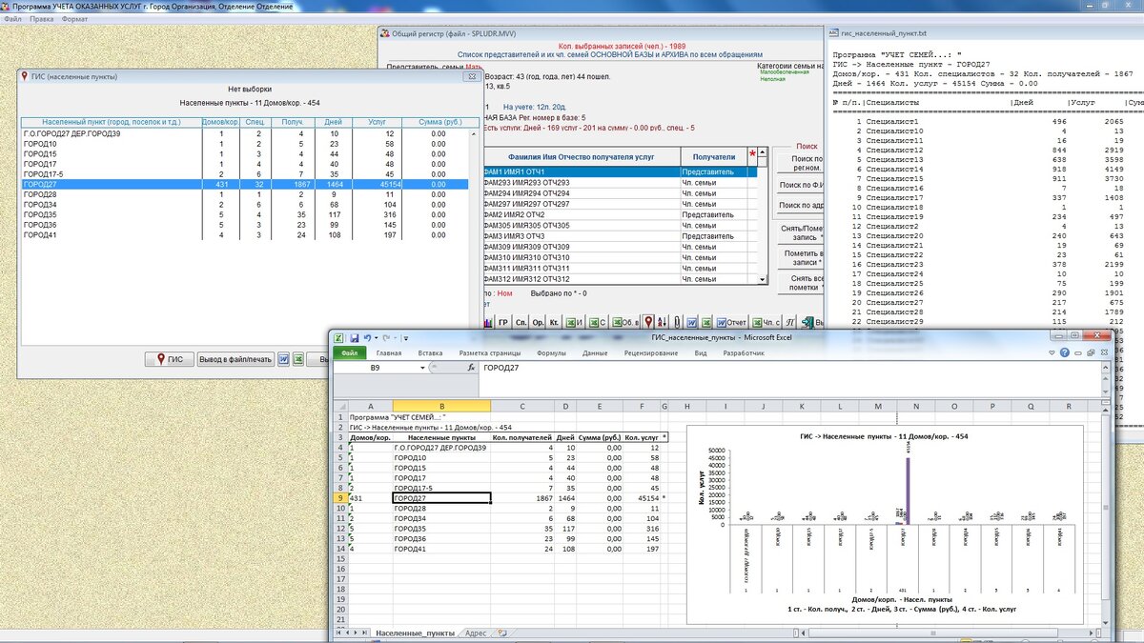Select Excel column header D
This screenshot has width=1144, height=643.
[563, 407]
